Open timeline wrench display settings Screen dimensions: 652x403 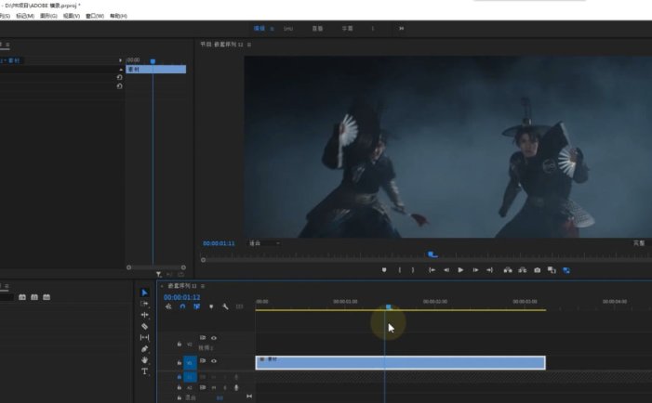225,306
